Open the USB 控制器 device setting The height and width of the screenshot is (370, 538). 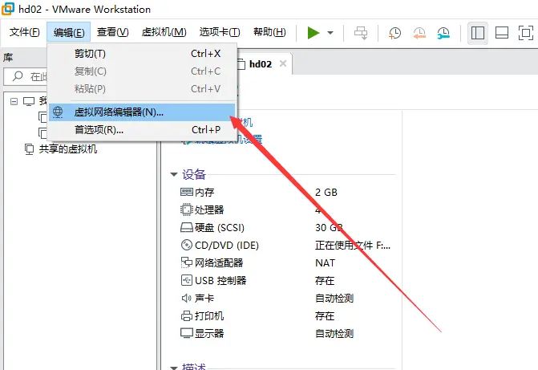[220, 281]
